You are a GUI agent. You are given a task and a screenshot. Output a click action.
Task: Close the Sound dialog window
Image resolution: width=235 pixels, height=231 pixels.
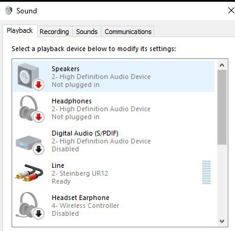[231, 10]
